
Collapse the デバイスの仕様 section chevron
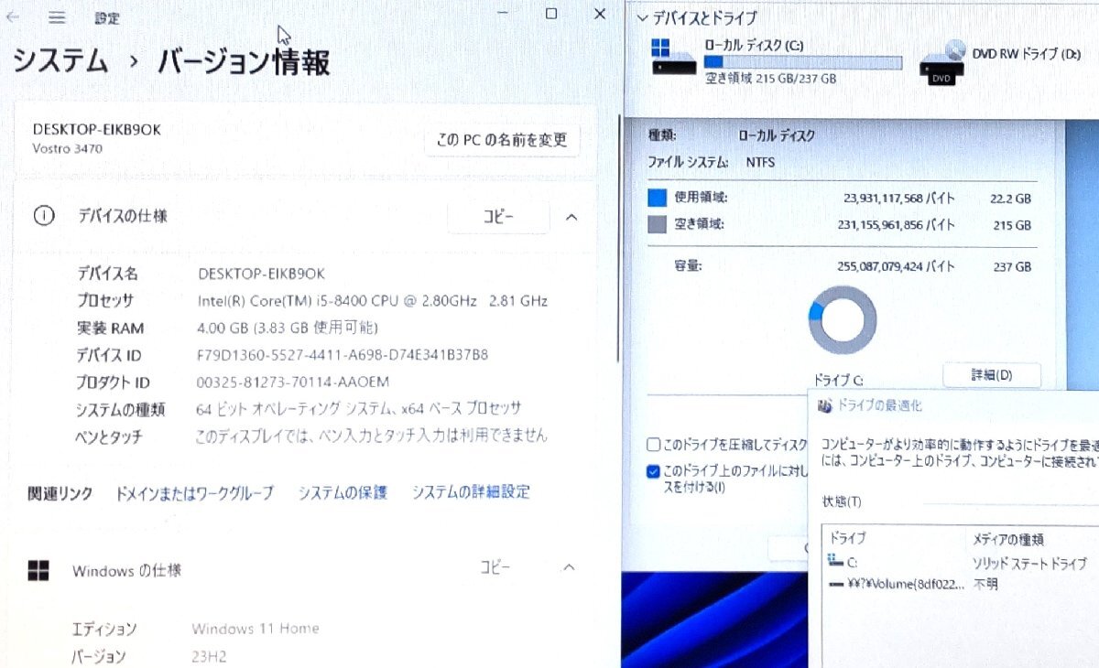(571, 217)
